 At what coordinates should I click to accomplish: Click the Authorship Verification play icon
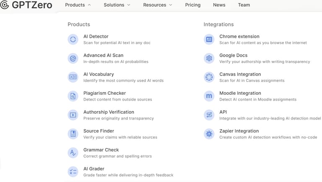pyautogui.click(x=73, y=115)
